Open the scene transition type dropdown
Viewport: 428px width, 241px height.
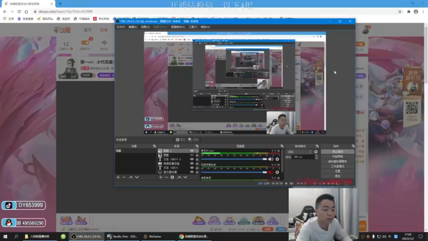click(x=299, y=152)
